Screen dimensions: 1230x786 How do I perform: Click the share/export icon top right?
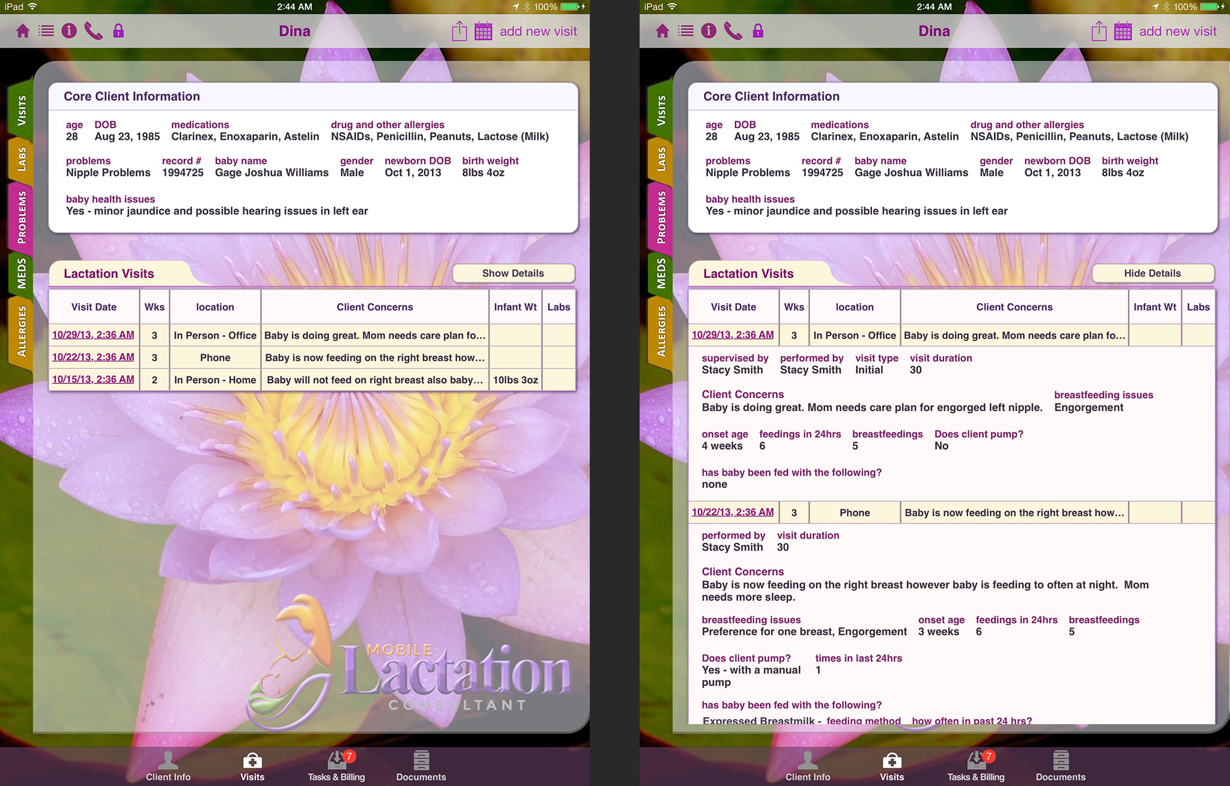click(x=1098, y=31)
